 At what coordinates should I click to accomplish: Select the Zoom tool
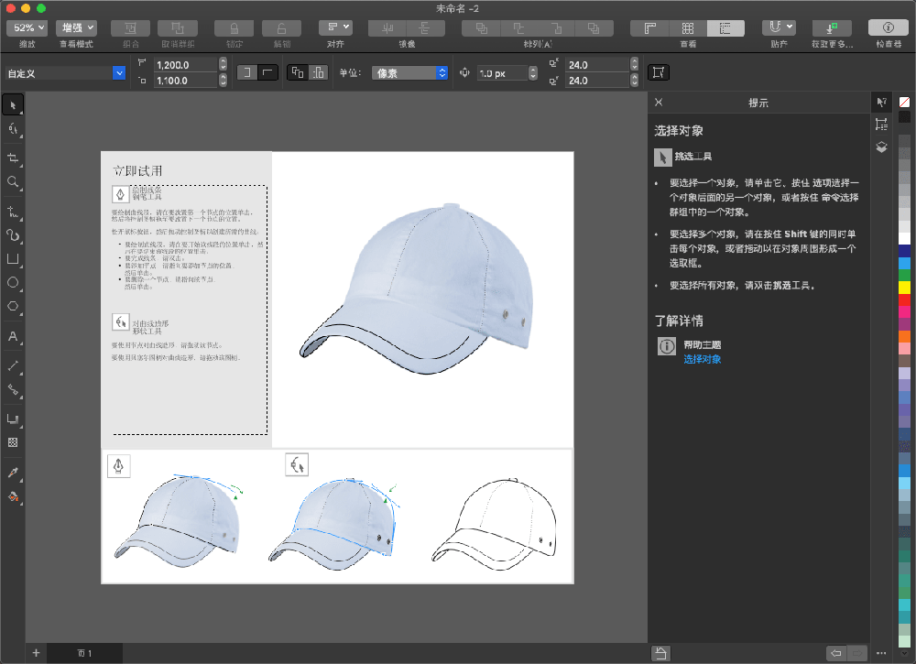click(x=12, y=182)
